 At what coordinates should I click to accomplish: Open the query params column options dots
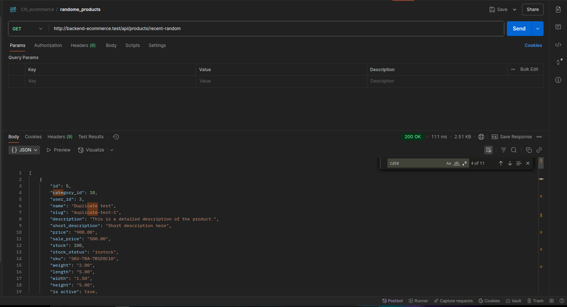click(513, 69)
